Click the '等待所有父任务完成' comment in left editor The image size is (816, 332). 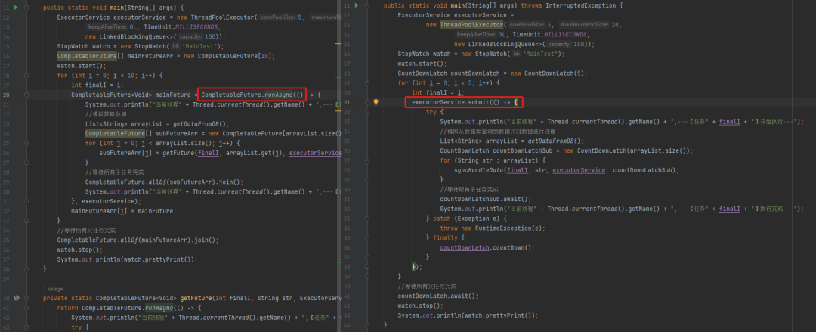86,231
